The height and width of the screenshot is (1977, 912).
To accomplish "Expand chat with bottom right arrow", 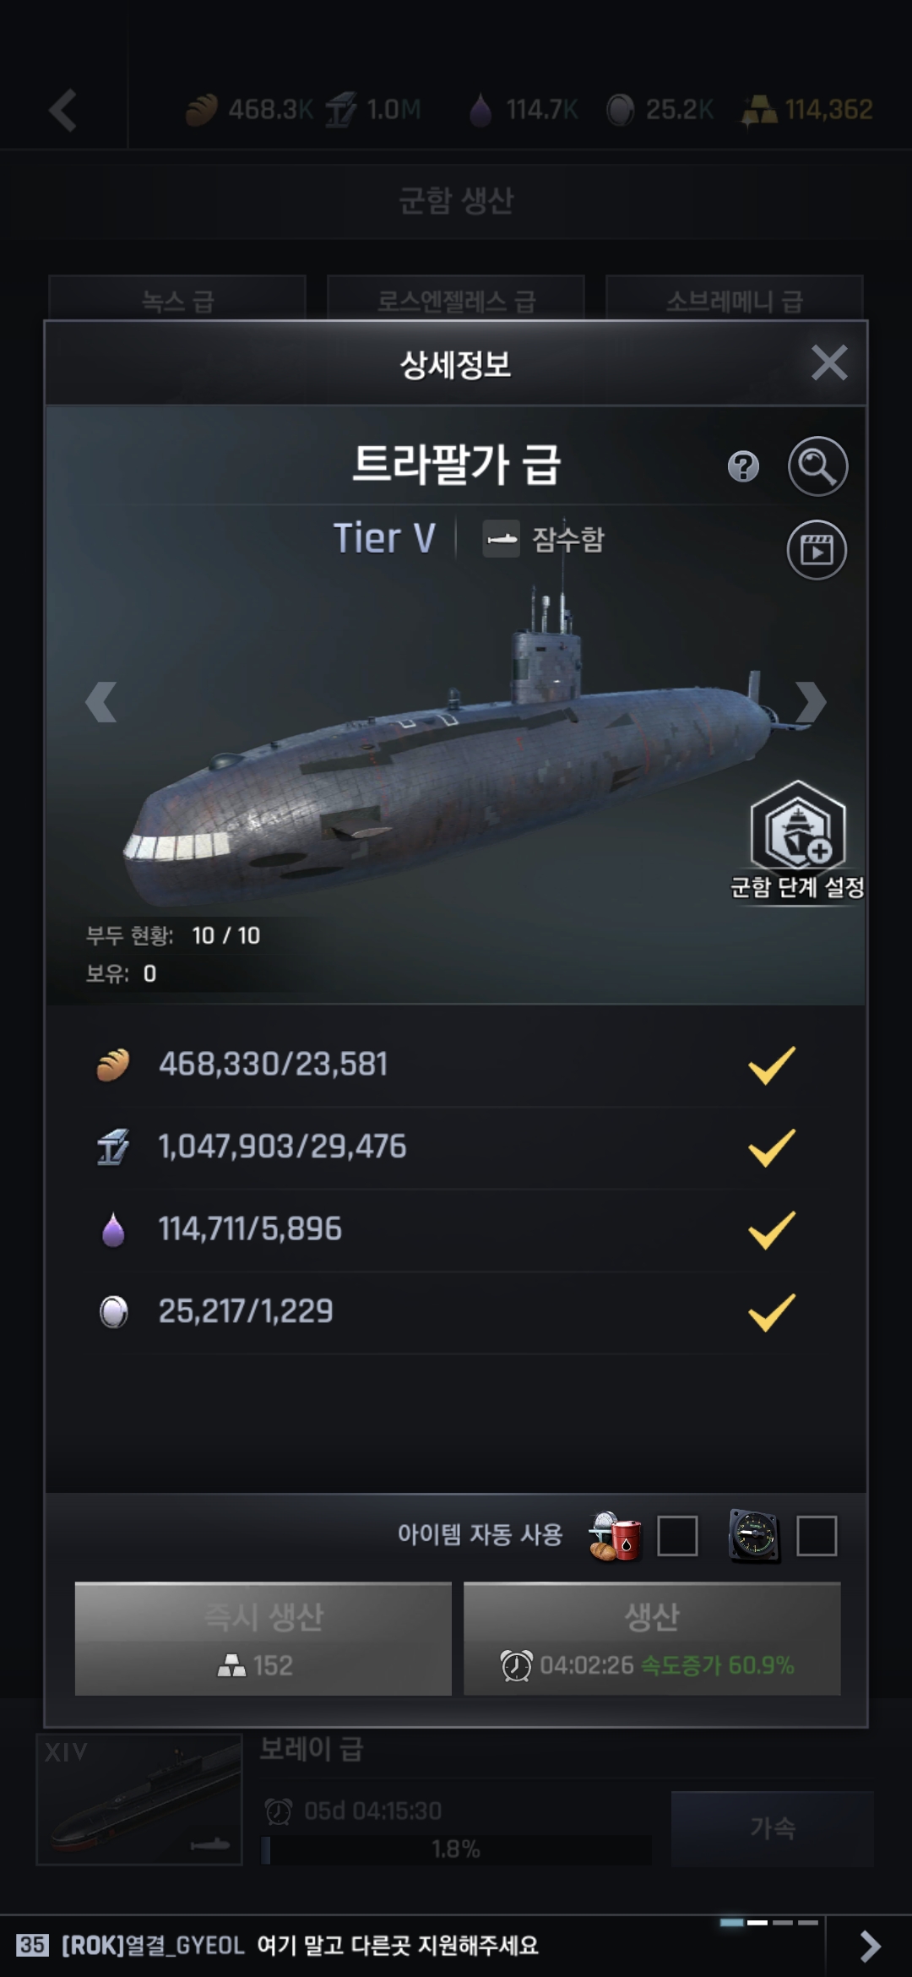I will 870,1946.
